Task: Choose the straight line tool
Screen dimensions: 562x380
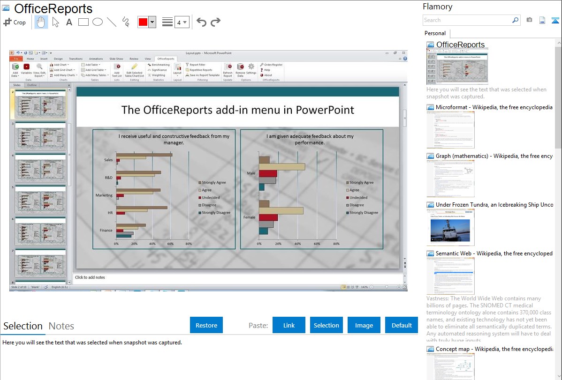Action: (x=112, y=22)
